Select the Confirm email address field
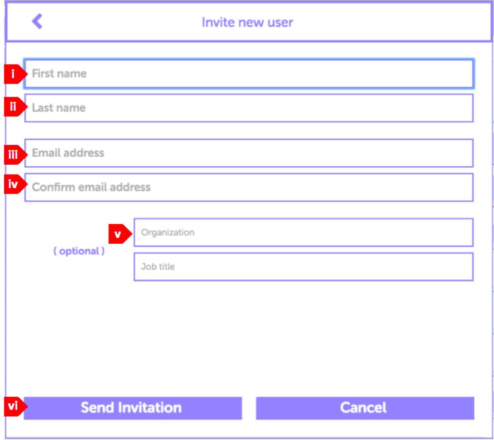Viewport: 494px width, 440px height. pyautogui.click(x=248, y=187)
